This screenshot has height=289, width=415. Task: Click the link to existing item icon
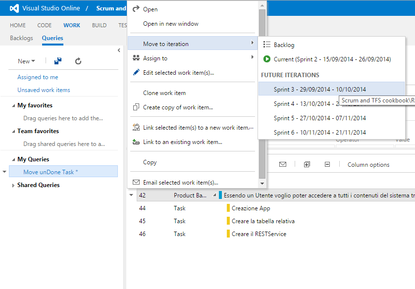(x=136, y=142)
